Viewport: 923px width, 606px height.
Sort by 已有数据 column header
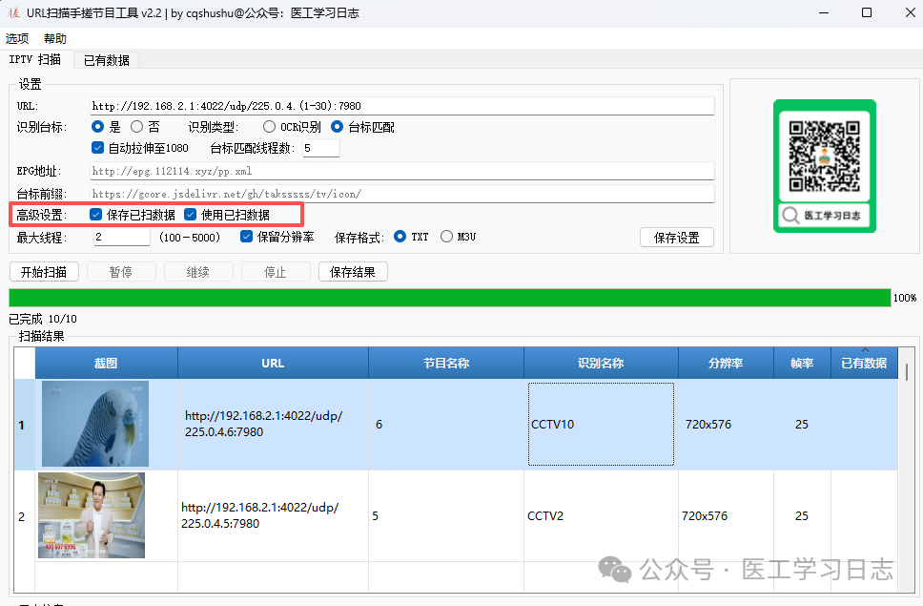point(863,363)
